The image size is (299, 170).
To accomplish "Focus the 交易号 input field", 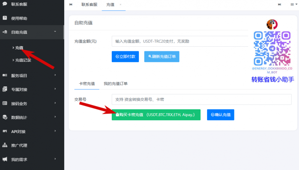I will (202, 99).
